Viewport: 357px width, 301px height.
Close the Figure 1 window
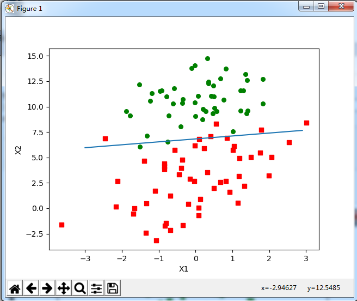click(341, 7)
